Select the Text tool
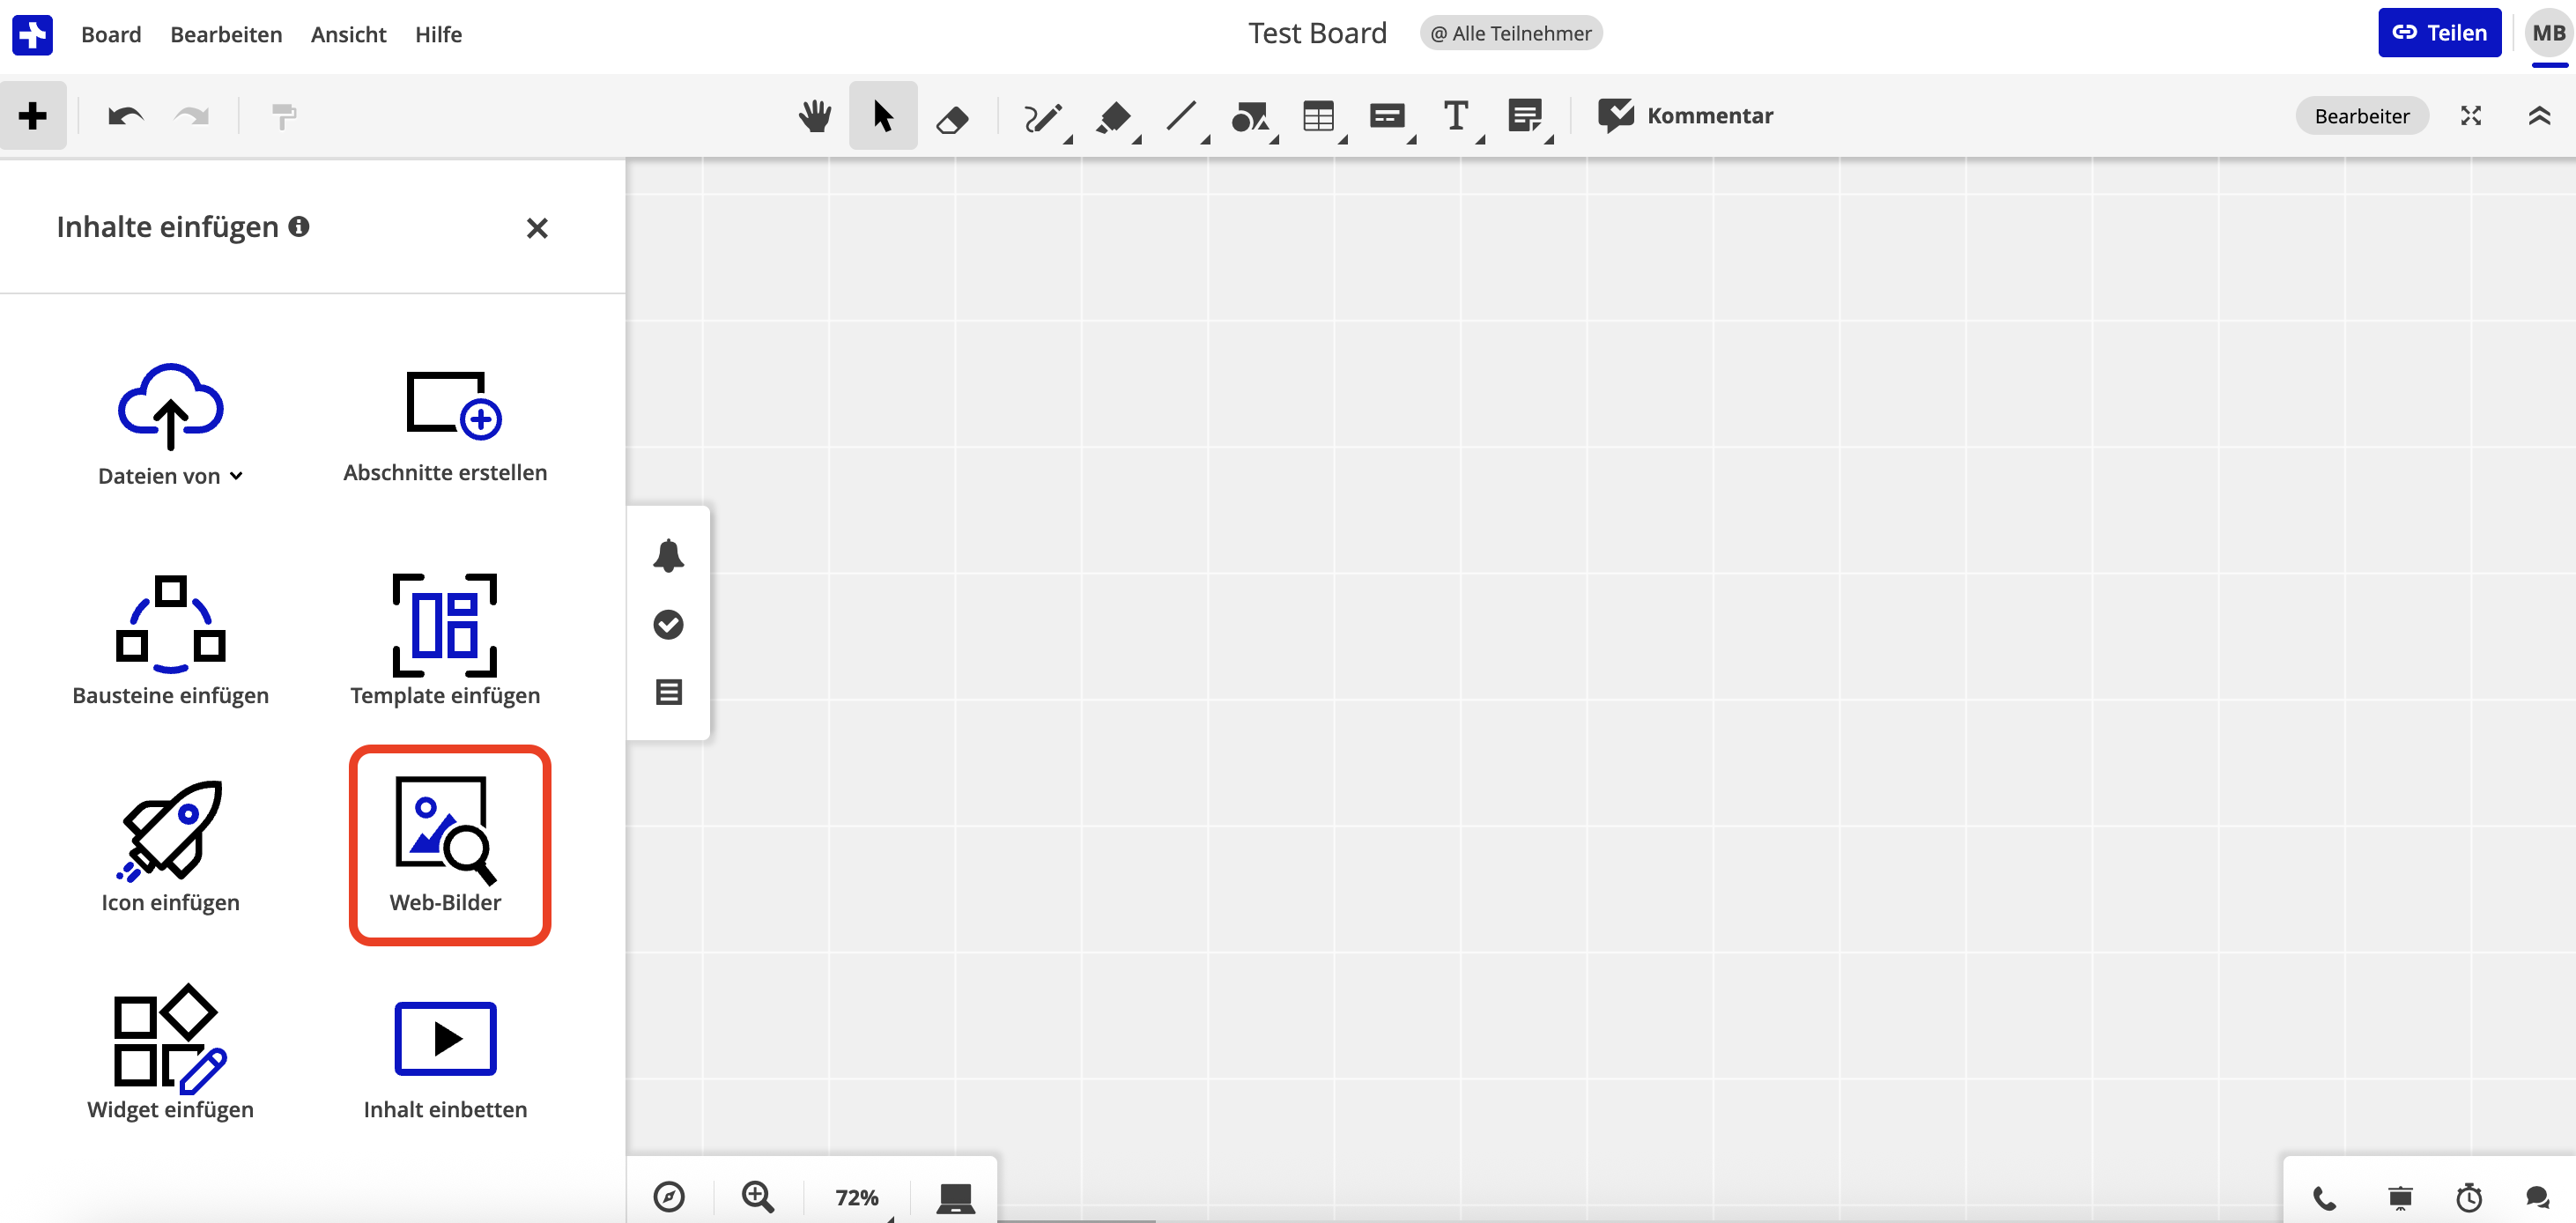This screenshot has height=1223, width=2576. [x=1456, y=115]
